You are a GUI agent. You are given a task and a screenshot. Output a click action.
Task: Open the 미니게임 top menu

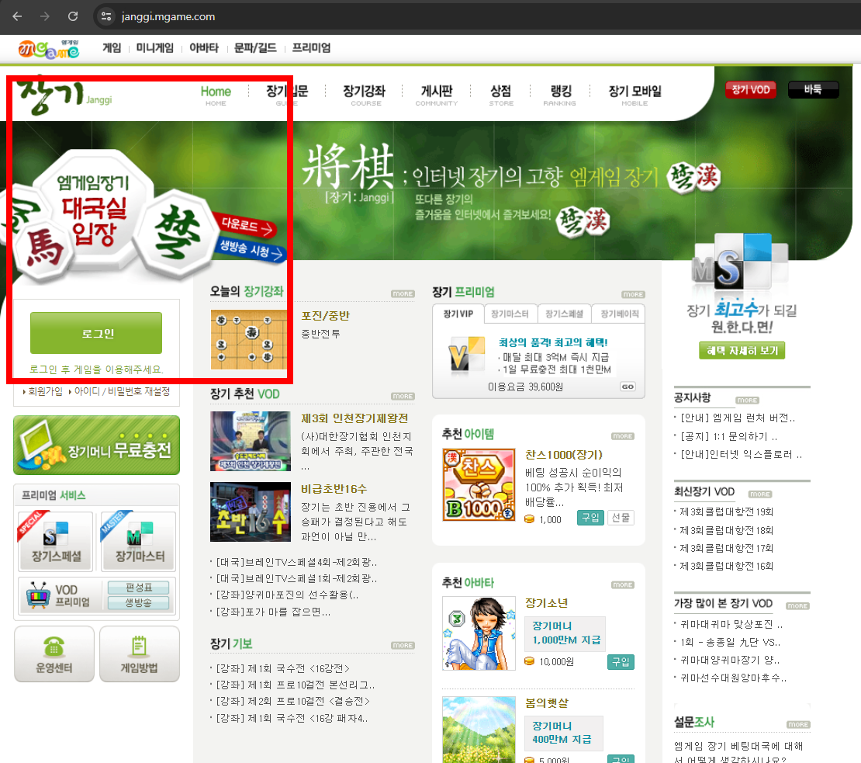click(x=155, y=48)
